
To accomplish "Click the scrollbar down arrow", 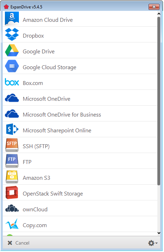I will point(159,233).
